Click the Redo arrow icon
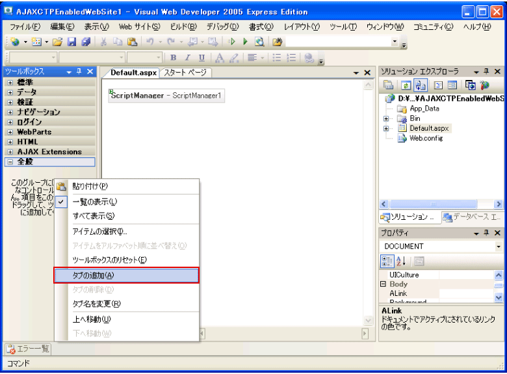Screen dimensions: 507x374 pyautogui.click(x=171, y=42)
